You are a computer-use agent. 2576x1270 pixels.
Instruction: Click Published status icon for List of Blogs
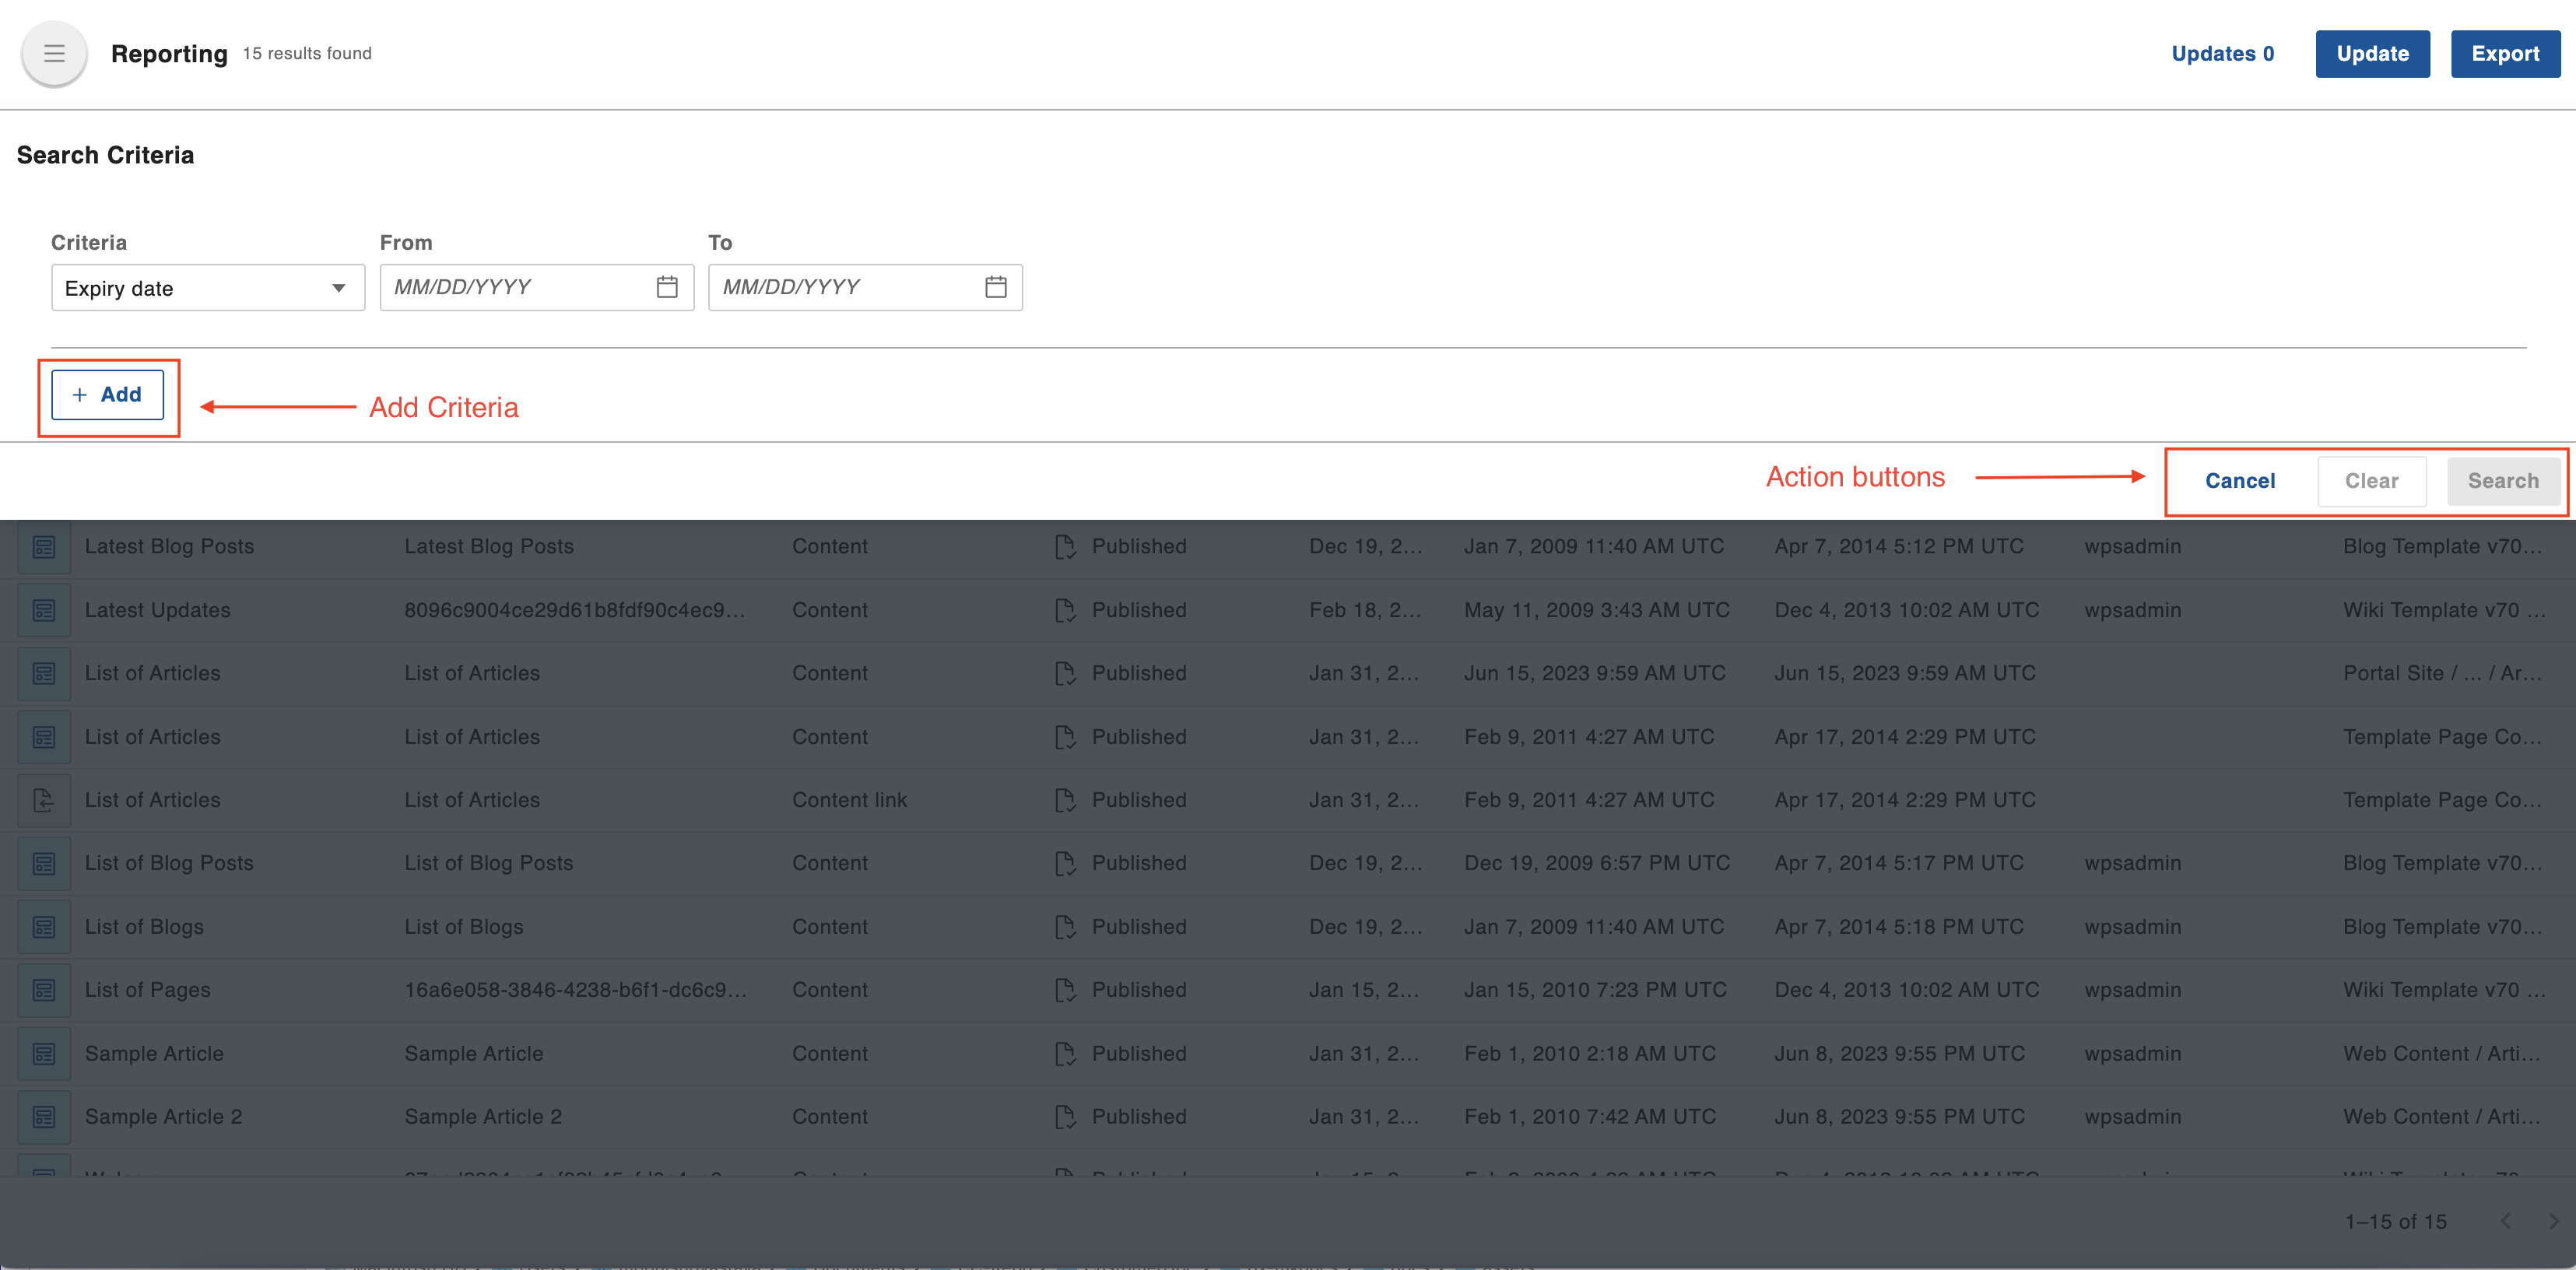(x=1065, y=927)
